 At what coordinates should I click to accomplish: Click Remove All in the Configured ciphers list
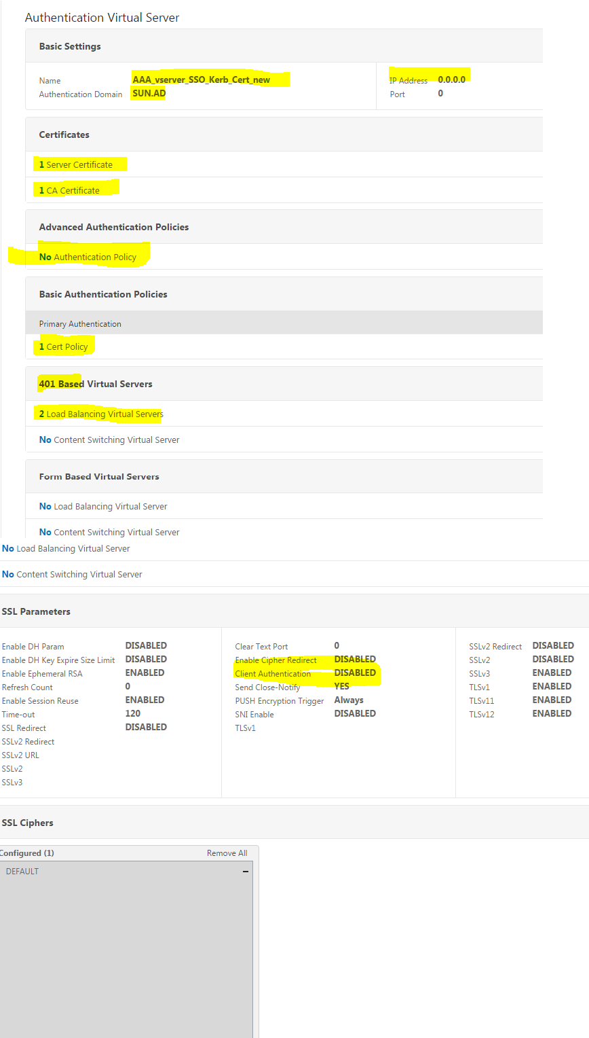pyautogui.click(x=227, y=853)
